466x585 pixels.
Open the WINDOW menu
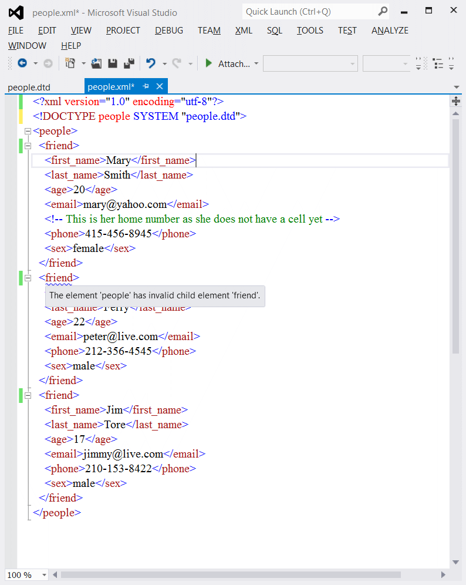tap(27, 45)
